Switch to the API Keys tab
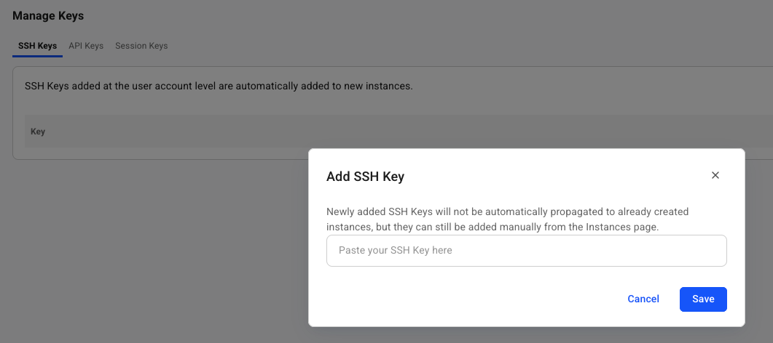The image size is (773, 343). (86, 46)
